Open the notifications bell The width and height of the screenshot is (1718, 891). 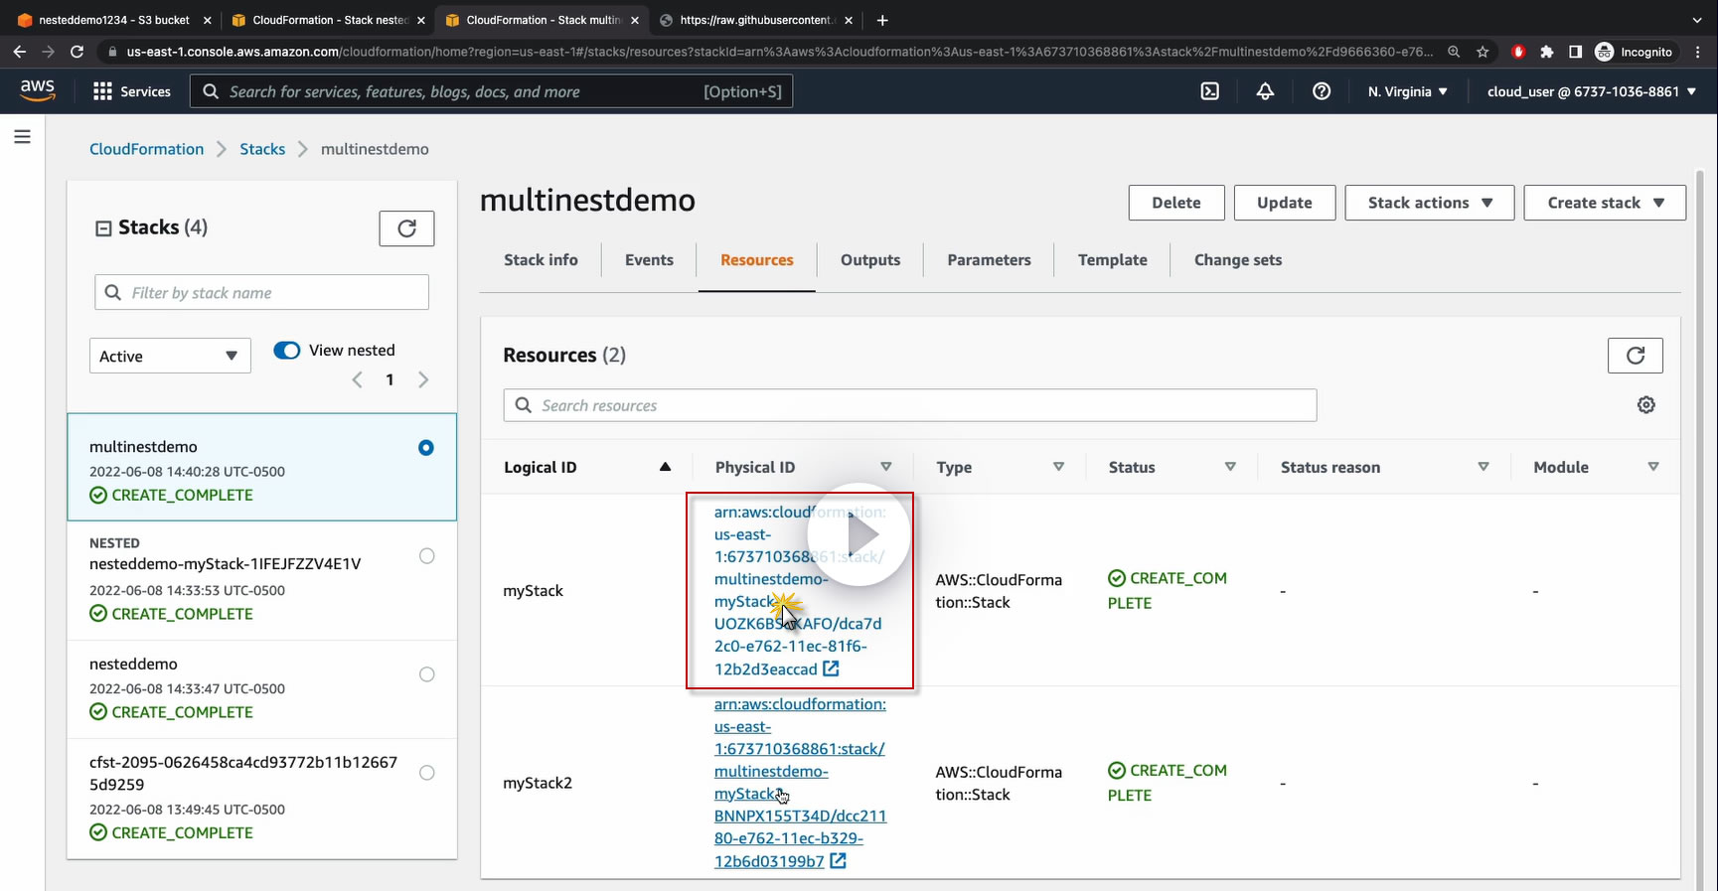(x=1265, y=91)
